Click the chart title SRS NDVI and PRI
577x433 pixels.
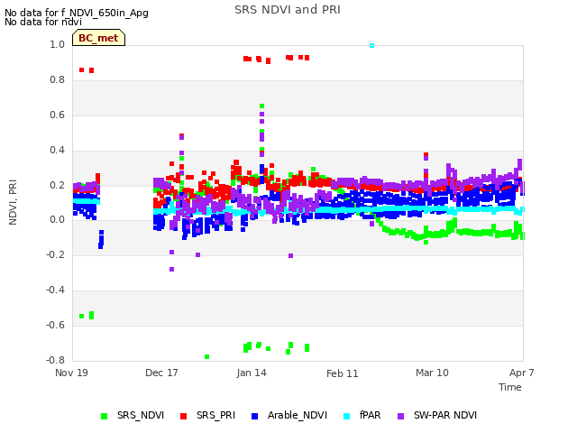pos(288,10)
